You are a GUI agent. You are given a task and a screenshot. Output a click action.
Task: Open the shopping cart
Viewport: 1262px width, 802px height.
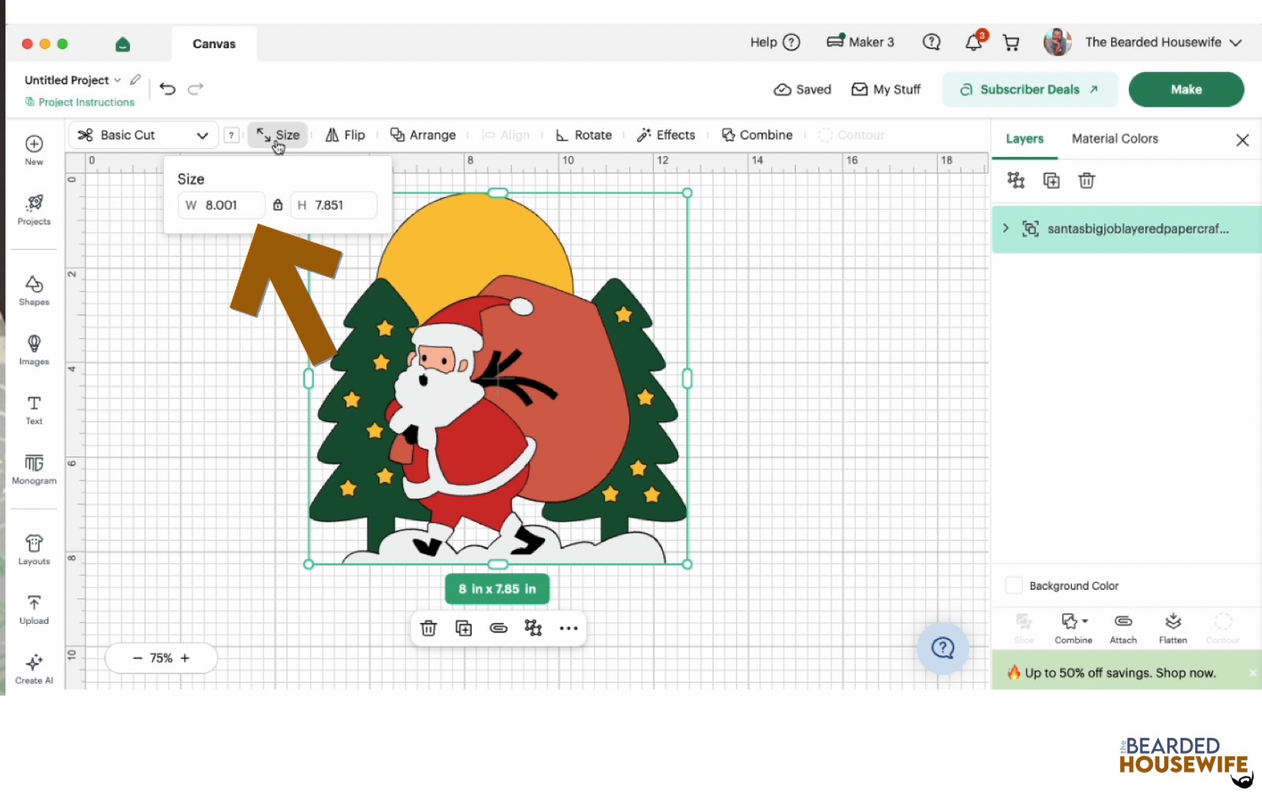click(x=1010, y=43)
